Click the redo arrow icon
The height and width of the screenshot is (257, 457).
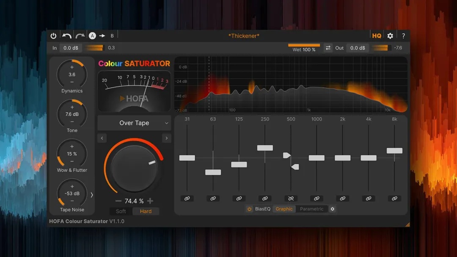(x=80, y=36)
